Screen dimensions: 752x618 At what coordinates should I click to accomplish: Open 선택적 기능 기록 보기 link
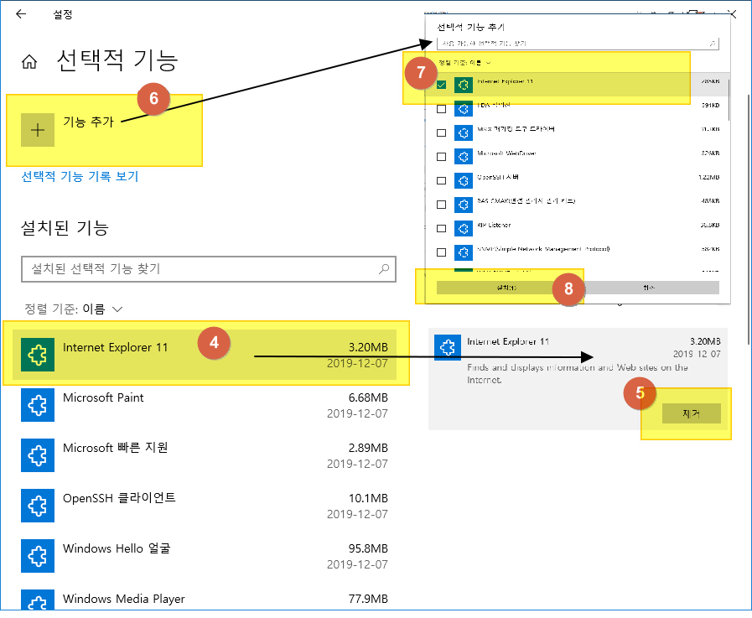[80, 177]
